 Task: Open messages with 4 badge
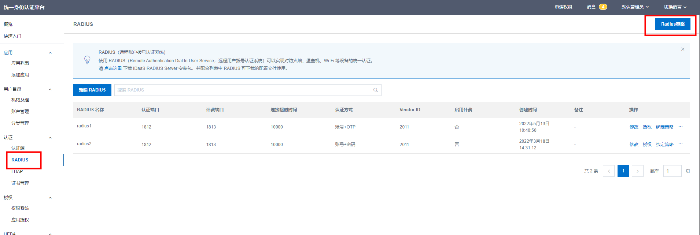click(x=597, y=7)
